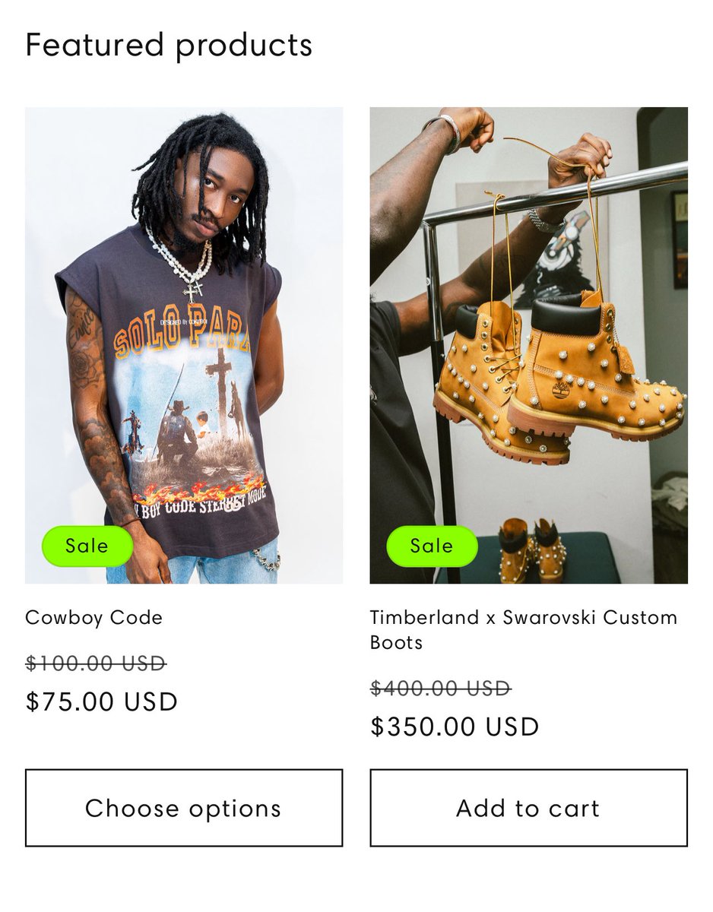Click the $75.00 USD sale price
The image size is (713, 912).
102,701
